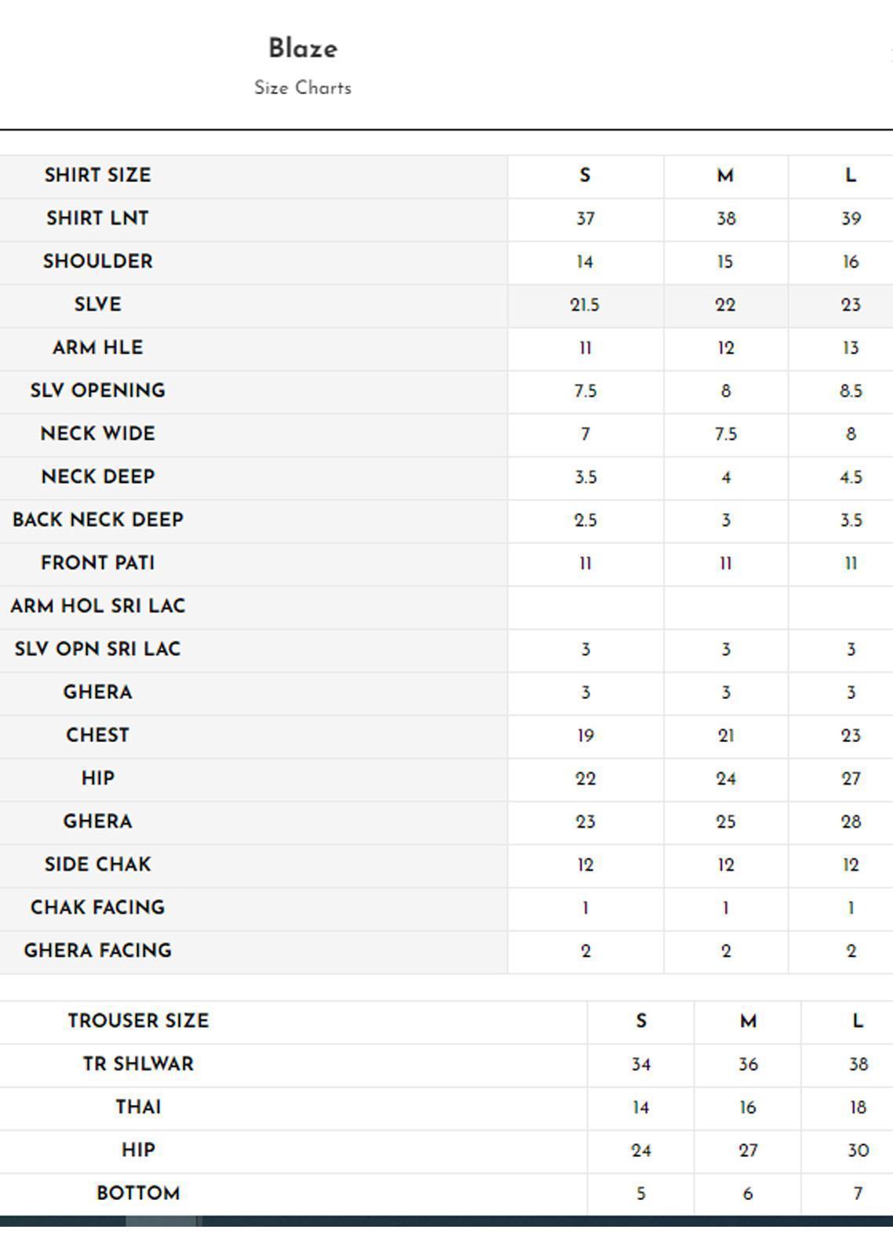The width and height of the screenshot is (893, 1244).
Task: Select the S column header in shirt table
Action: pos(585,176)
